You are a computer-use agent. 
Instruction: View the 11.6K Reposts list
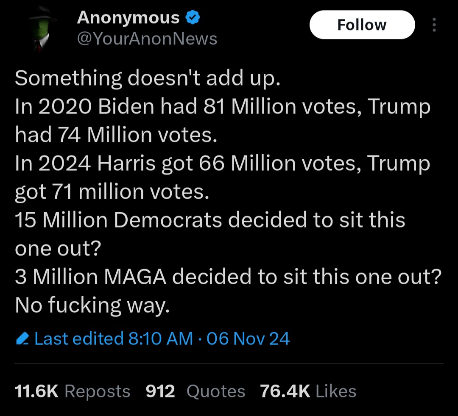pos(72,391)
